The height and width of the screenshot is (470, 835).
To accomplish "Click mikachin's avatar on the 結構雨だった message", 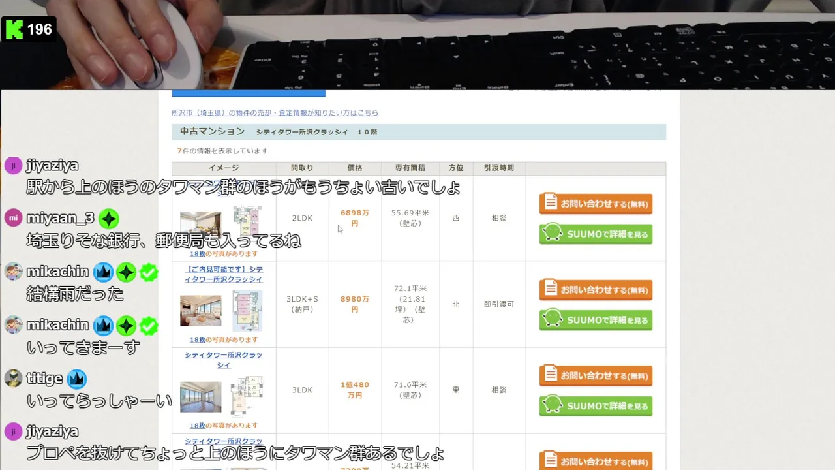I will pyautogui.click(x=13, y=272).
